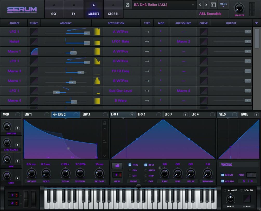
Task: Select the LFO 3 tab
Action: coord(176,114)
